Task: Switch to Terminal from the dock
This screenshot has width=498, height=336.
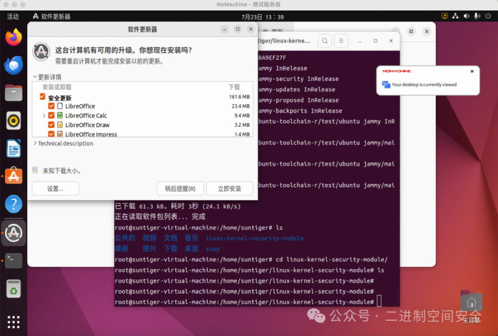Action: click(13, 260)
